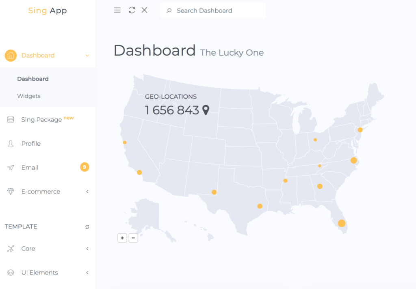Expand the UI Elements submenu arrow
416x289 pixels.
click(87, 273)
